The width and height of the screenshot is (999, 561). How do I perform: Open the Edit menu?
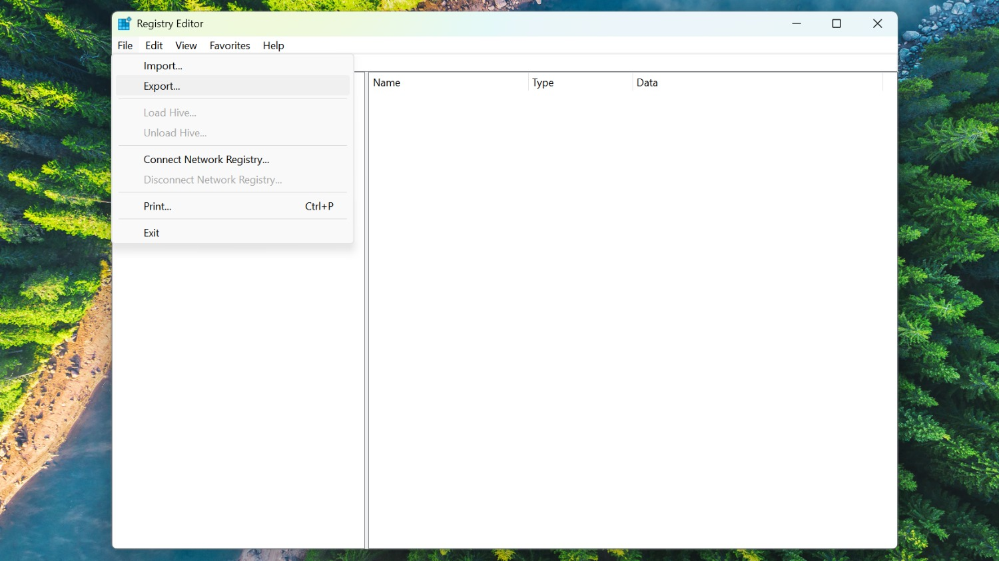(154, 45)
